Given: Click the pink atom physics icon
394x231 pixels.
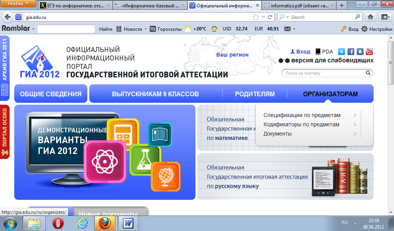Looking at the screenshot, I should click(105, 161).
